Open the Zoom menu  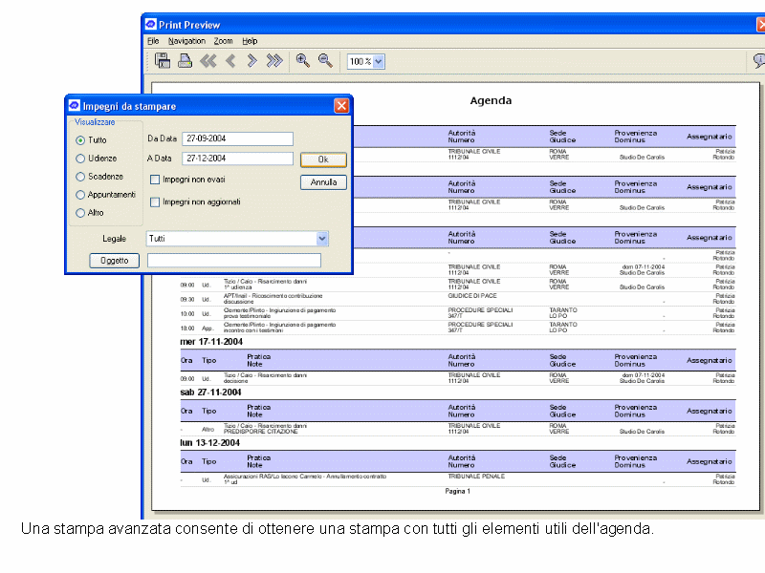tap(223, 41)
